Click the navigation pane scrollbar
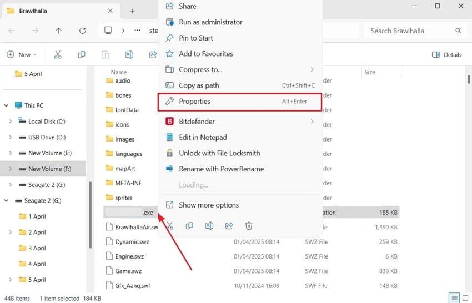Viewport: 472px width, 303px height. [x=91, y=215]
